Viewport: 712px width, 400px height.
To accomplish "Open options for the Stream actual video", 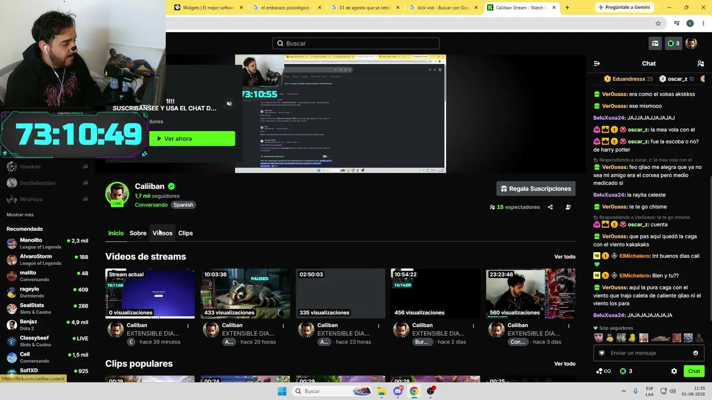I will [x=188, y=326].
